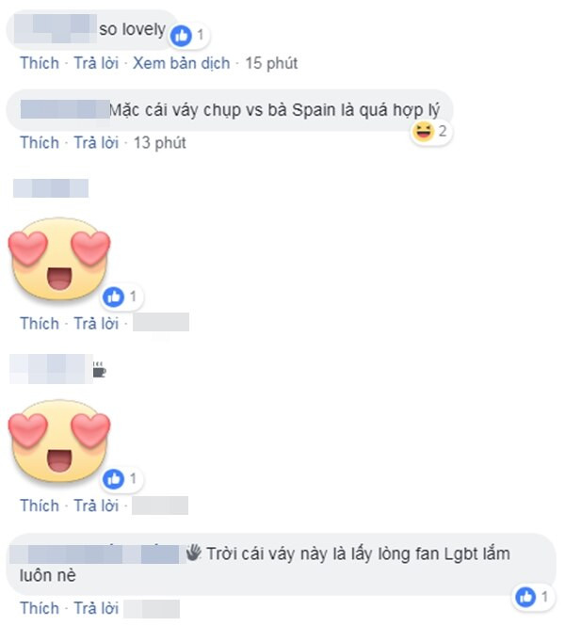Click blurred commenter name above first heart-eyes sticker
565x626 pixels.
pos(51,188)
